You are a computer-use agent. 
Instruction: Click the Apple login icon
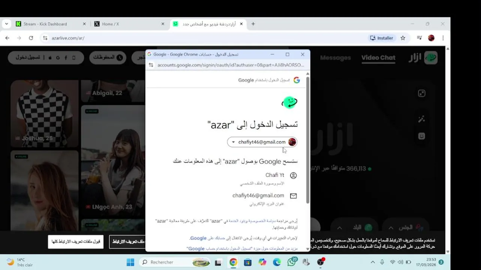(50, 58)
